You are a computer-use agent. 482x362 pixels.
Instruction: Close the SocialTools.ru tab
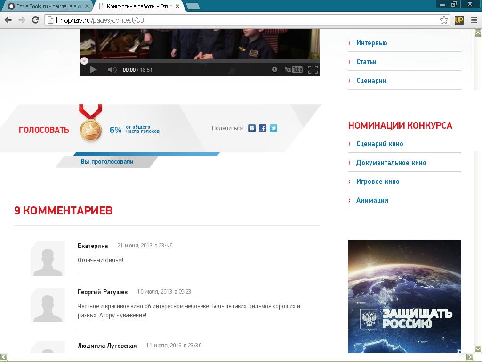click(x=87, y=6)
